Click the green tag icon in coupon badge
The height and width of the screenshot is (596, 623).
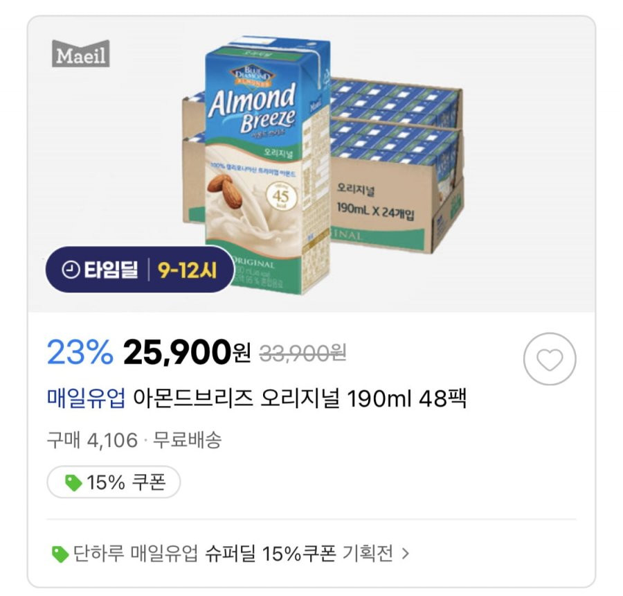pos(73,482)
